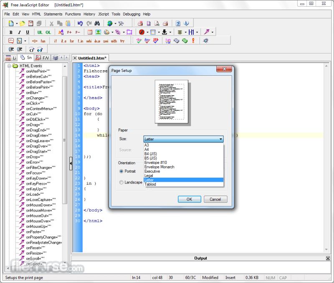
Task: Cancel the Page Setup dialog
Action: pyautogui.click(x=215, y=199)
